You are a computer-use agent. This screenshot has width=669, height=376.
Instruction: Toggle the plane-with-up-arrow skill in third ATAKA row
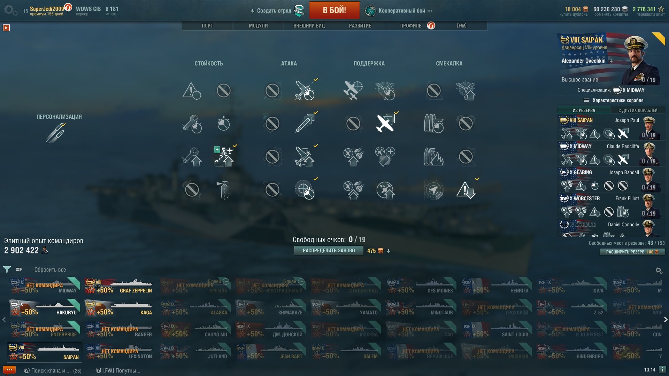305,156
